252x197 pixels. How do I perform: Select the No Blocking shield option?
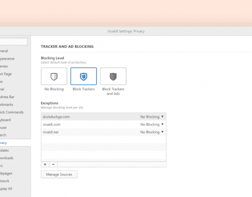point(54,76)
